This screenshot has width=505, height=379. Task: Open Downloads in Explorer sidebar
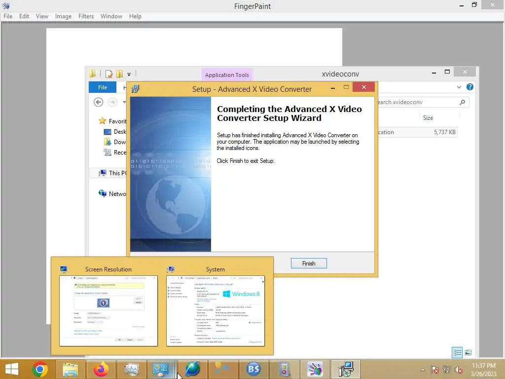(115, 142)
